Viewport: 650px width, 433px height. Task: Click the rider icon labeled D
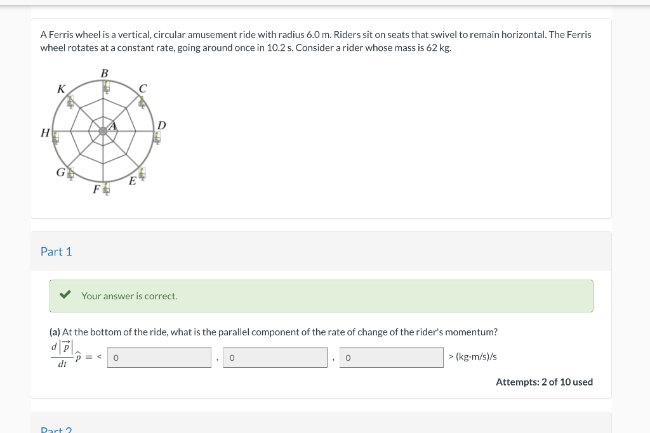coord(157,138)
